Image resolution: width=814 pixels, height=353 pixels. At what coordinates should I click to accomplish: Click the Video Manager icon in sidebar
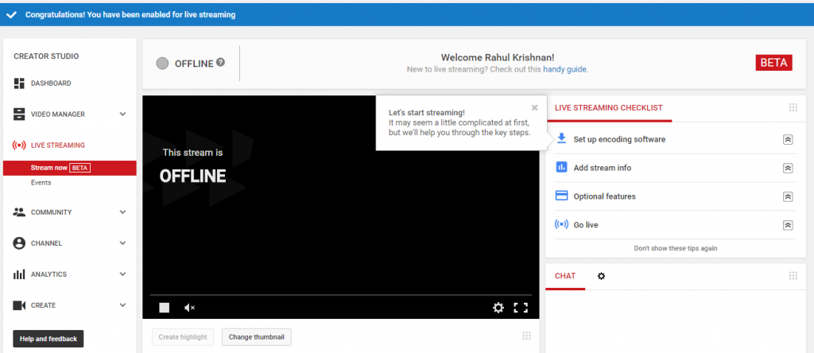(x=19, y=114)
